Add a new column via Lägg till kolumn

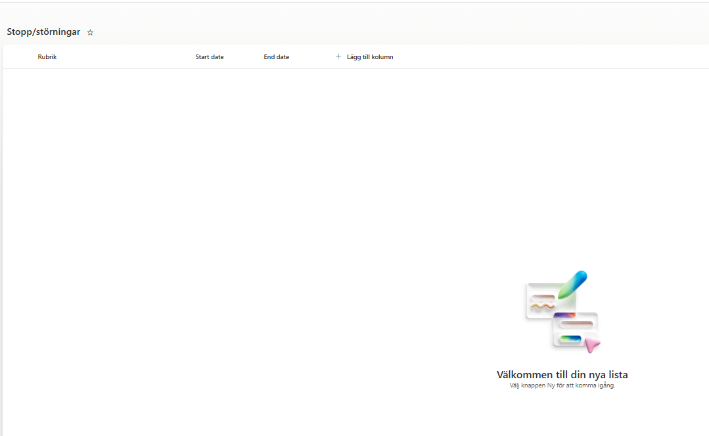coord(370,57)
